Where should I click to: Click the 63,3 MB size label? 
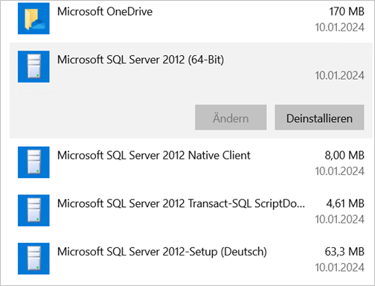pos(344,252)
